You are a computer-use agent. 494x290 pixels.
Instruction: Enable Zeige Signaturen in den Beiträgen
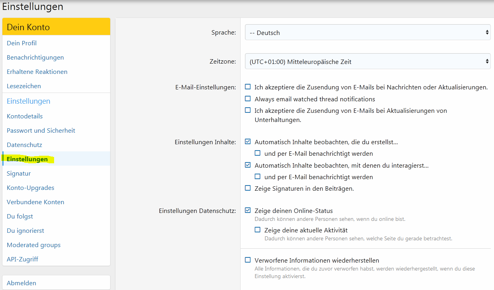248,188
